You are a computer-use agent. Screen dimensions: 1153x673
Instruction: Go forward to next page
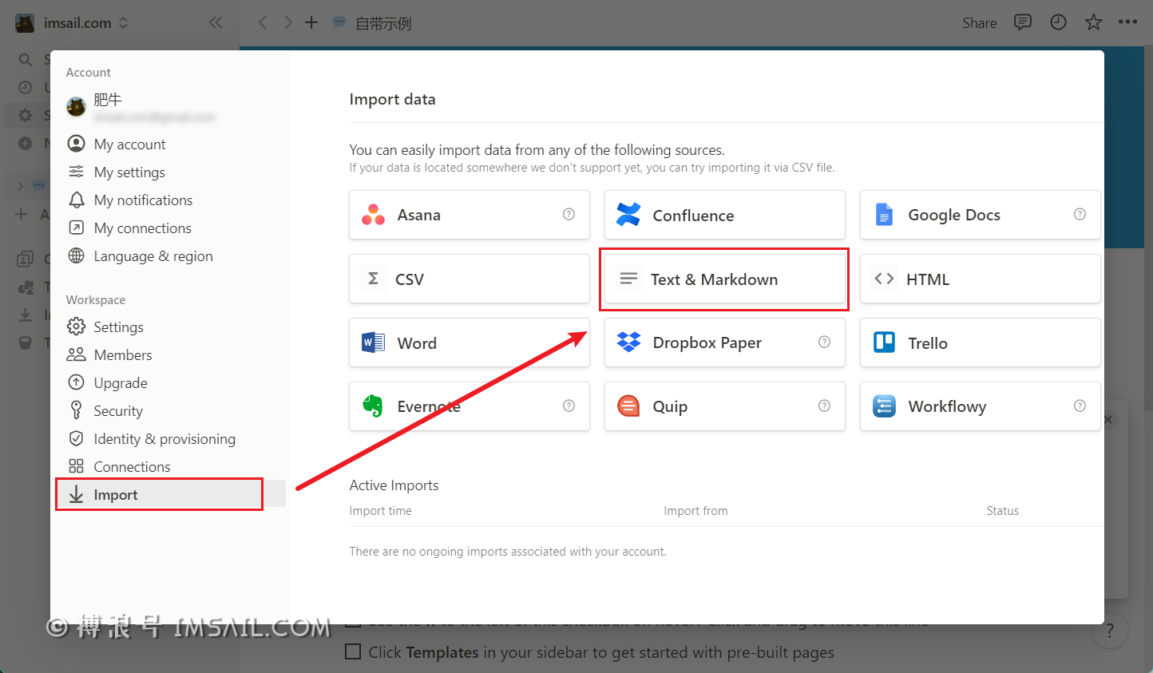pyautogui.click(x=287, y=22)
